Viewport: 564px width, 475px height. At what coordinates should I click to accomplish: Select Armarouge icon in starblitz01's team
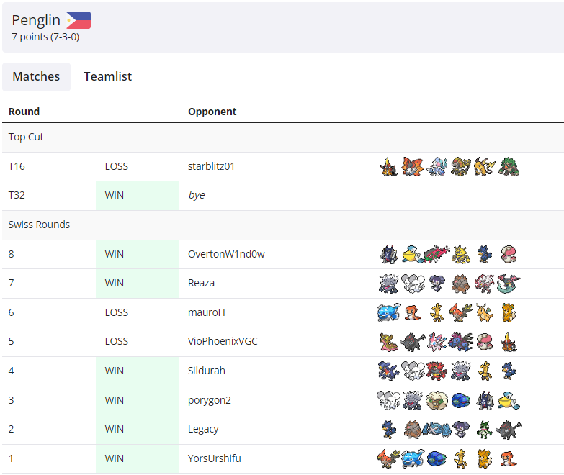click(x=389, y=167)
